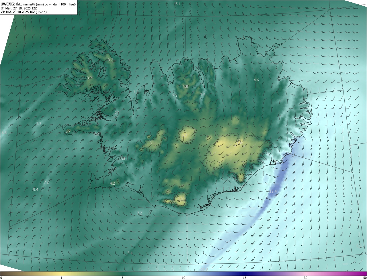Click the '12.4' value label in the blue band

tap(273, 191)
